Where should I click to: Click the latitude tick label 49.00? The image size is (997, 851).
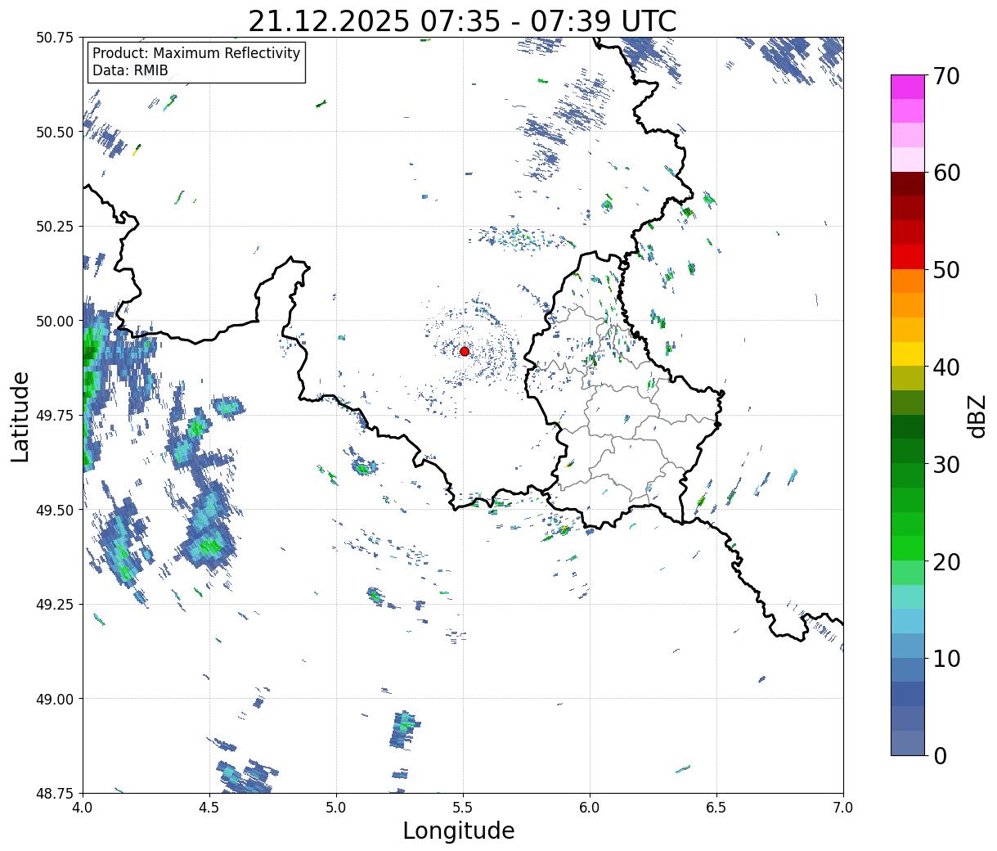click(x=55, y=699)
